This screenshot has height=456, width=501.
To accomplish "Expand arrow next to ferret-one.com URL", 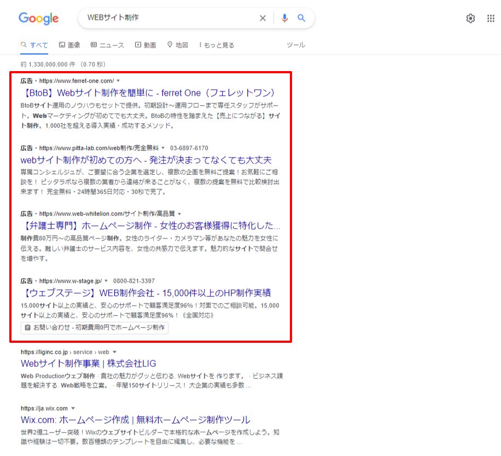I will click(x=118, y=81).
